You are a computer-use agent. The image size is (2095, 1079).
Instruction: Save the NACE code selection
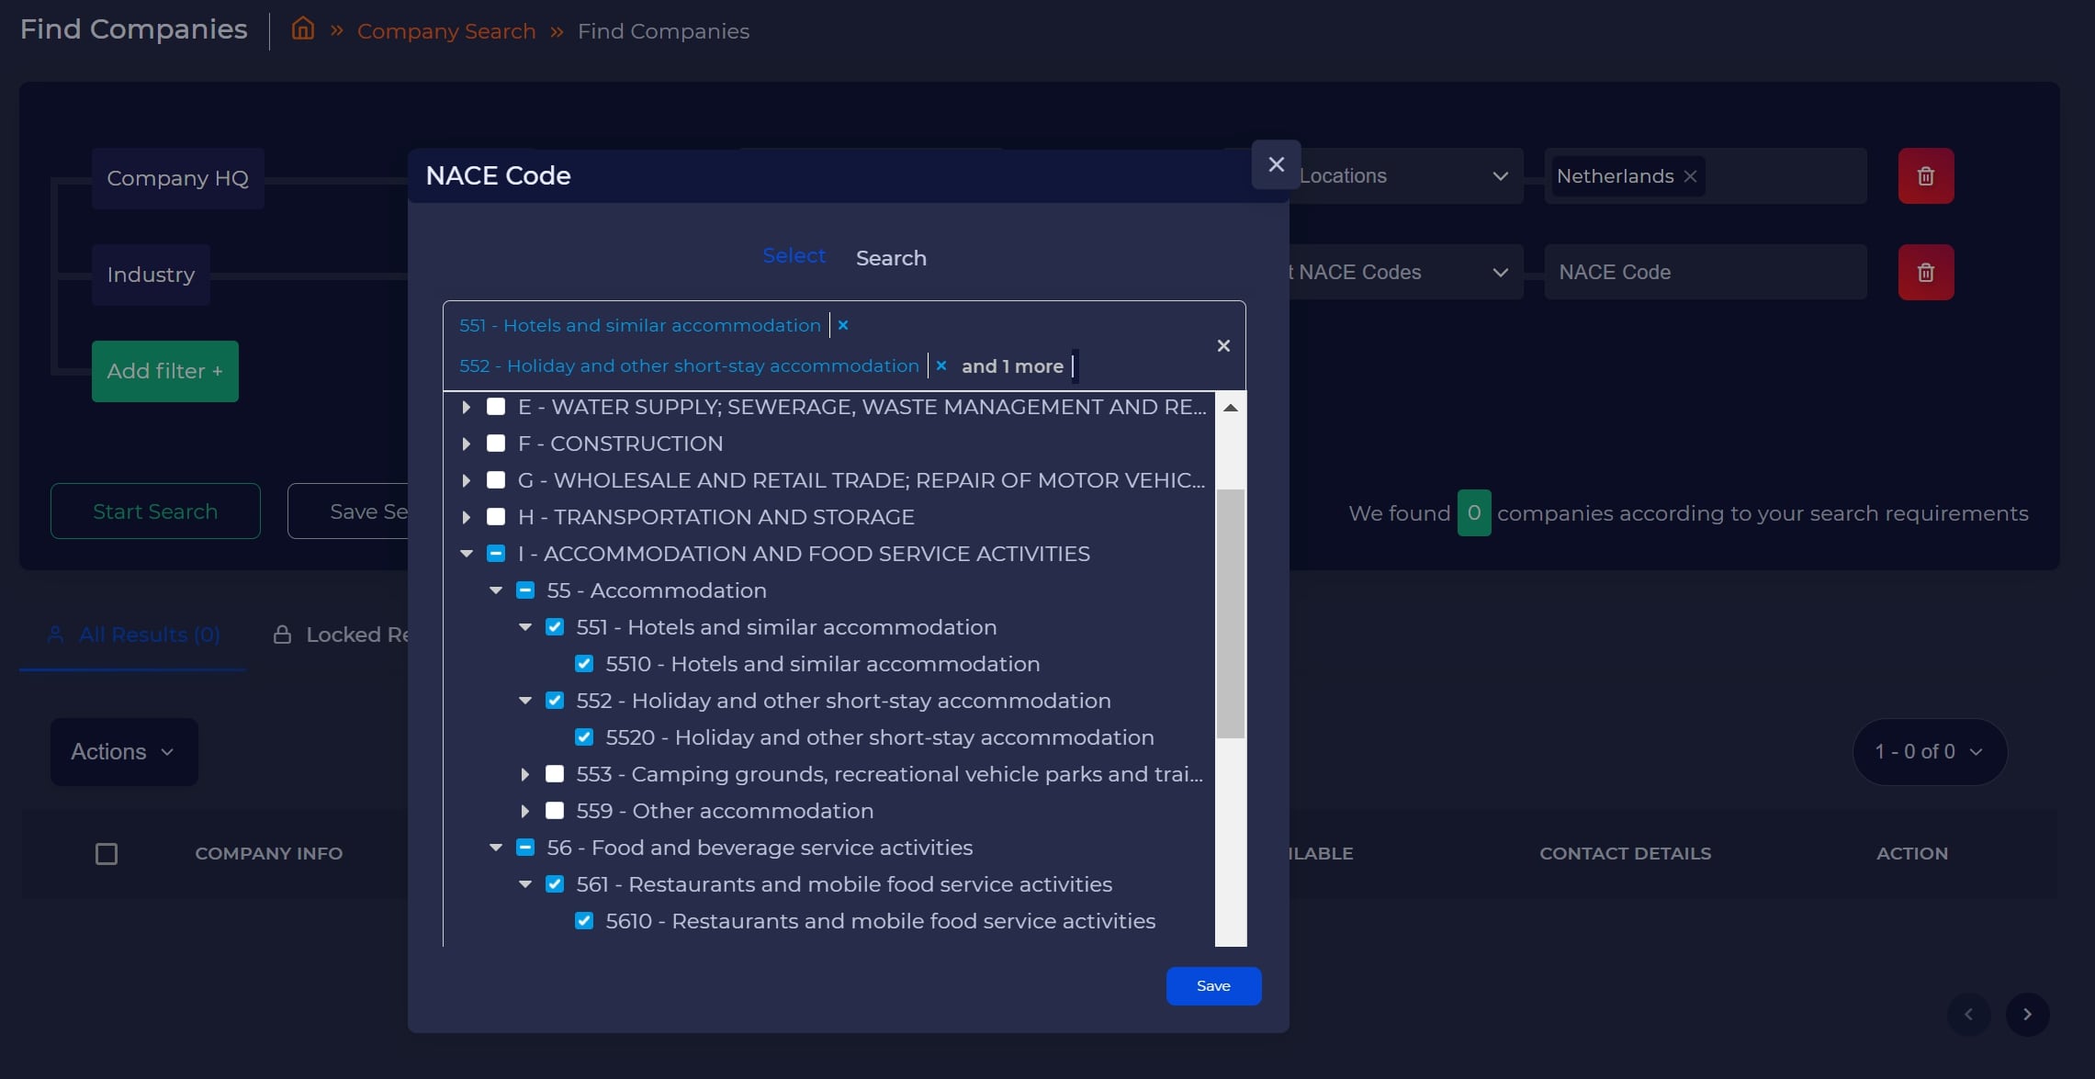[1212, 986]
